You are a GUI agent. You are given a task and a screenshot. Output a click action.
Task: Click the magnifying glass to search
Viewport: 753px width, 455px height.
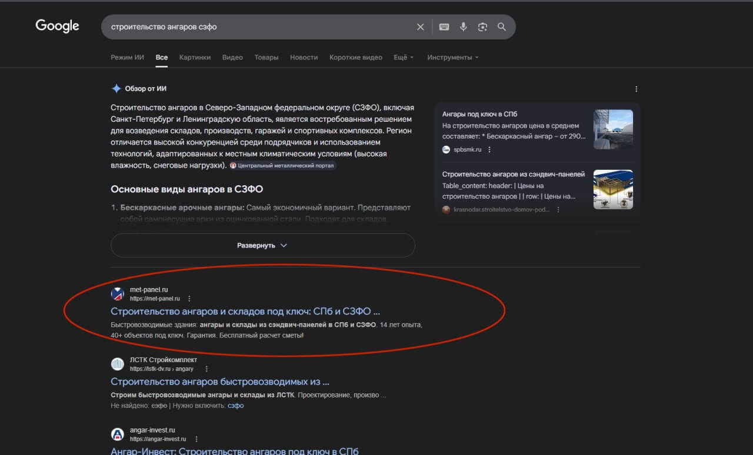coord(502,26)
